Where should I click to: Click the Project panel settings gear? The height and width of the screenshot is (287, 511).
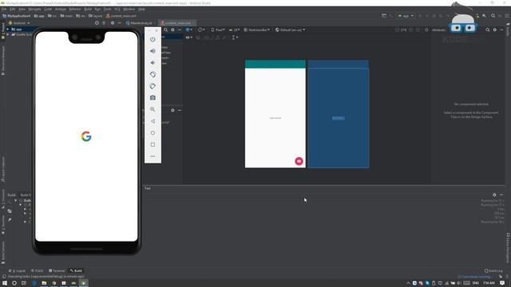[x=113, y=23]
